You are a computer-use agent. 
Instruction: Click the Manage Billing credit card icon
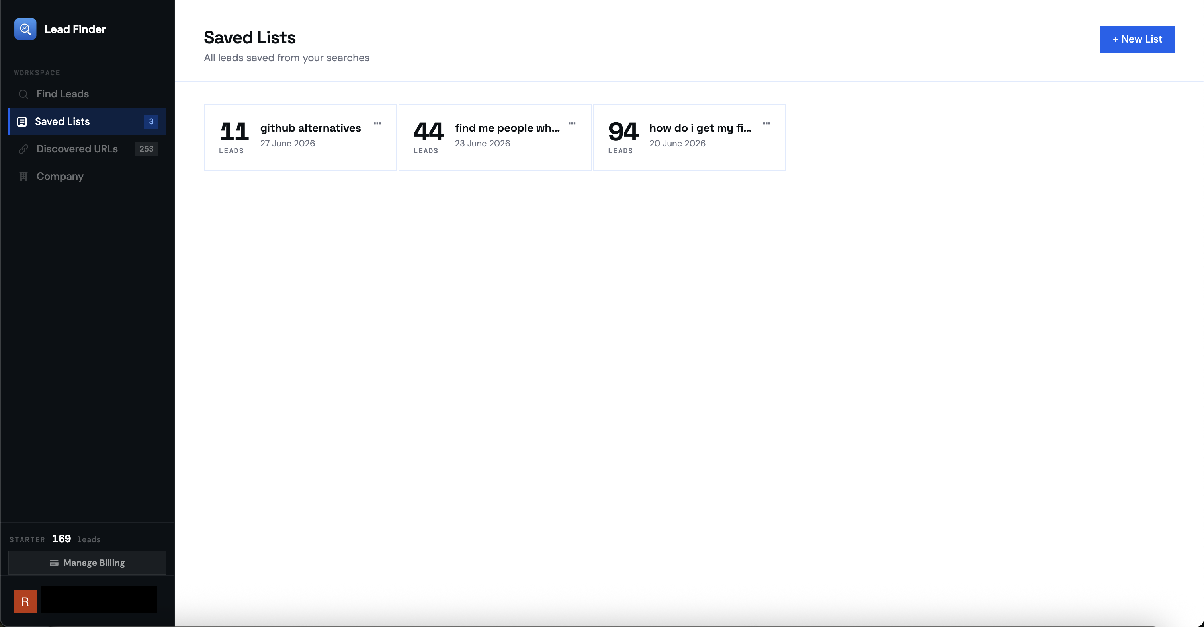pyautogui.click(x=54, y=563)
